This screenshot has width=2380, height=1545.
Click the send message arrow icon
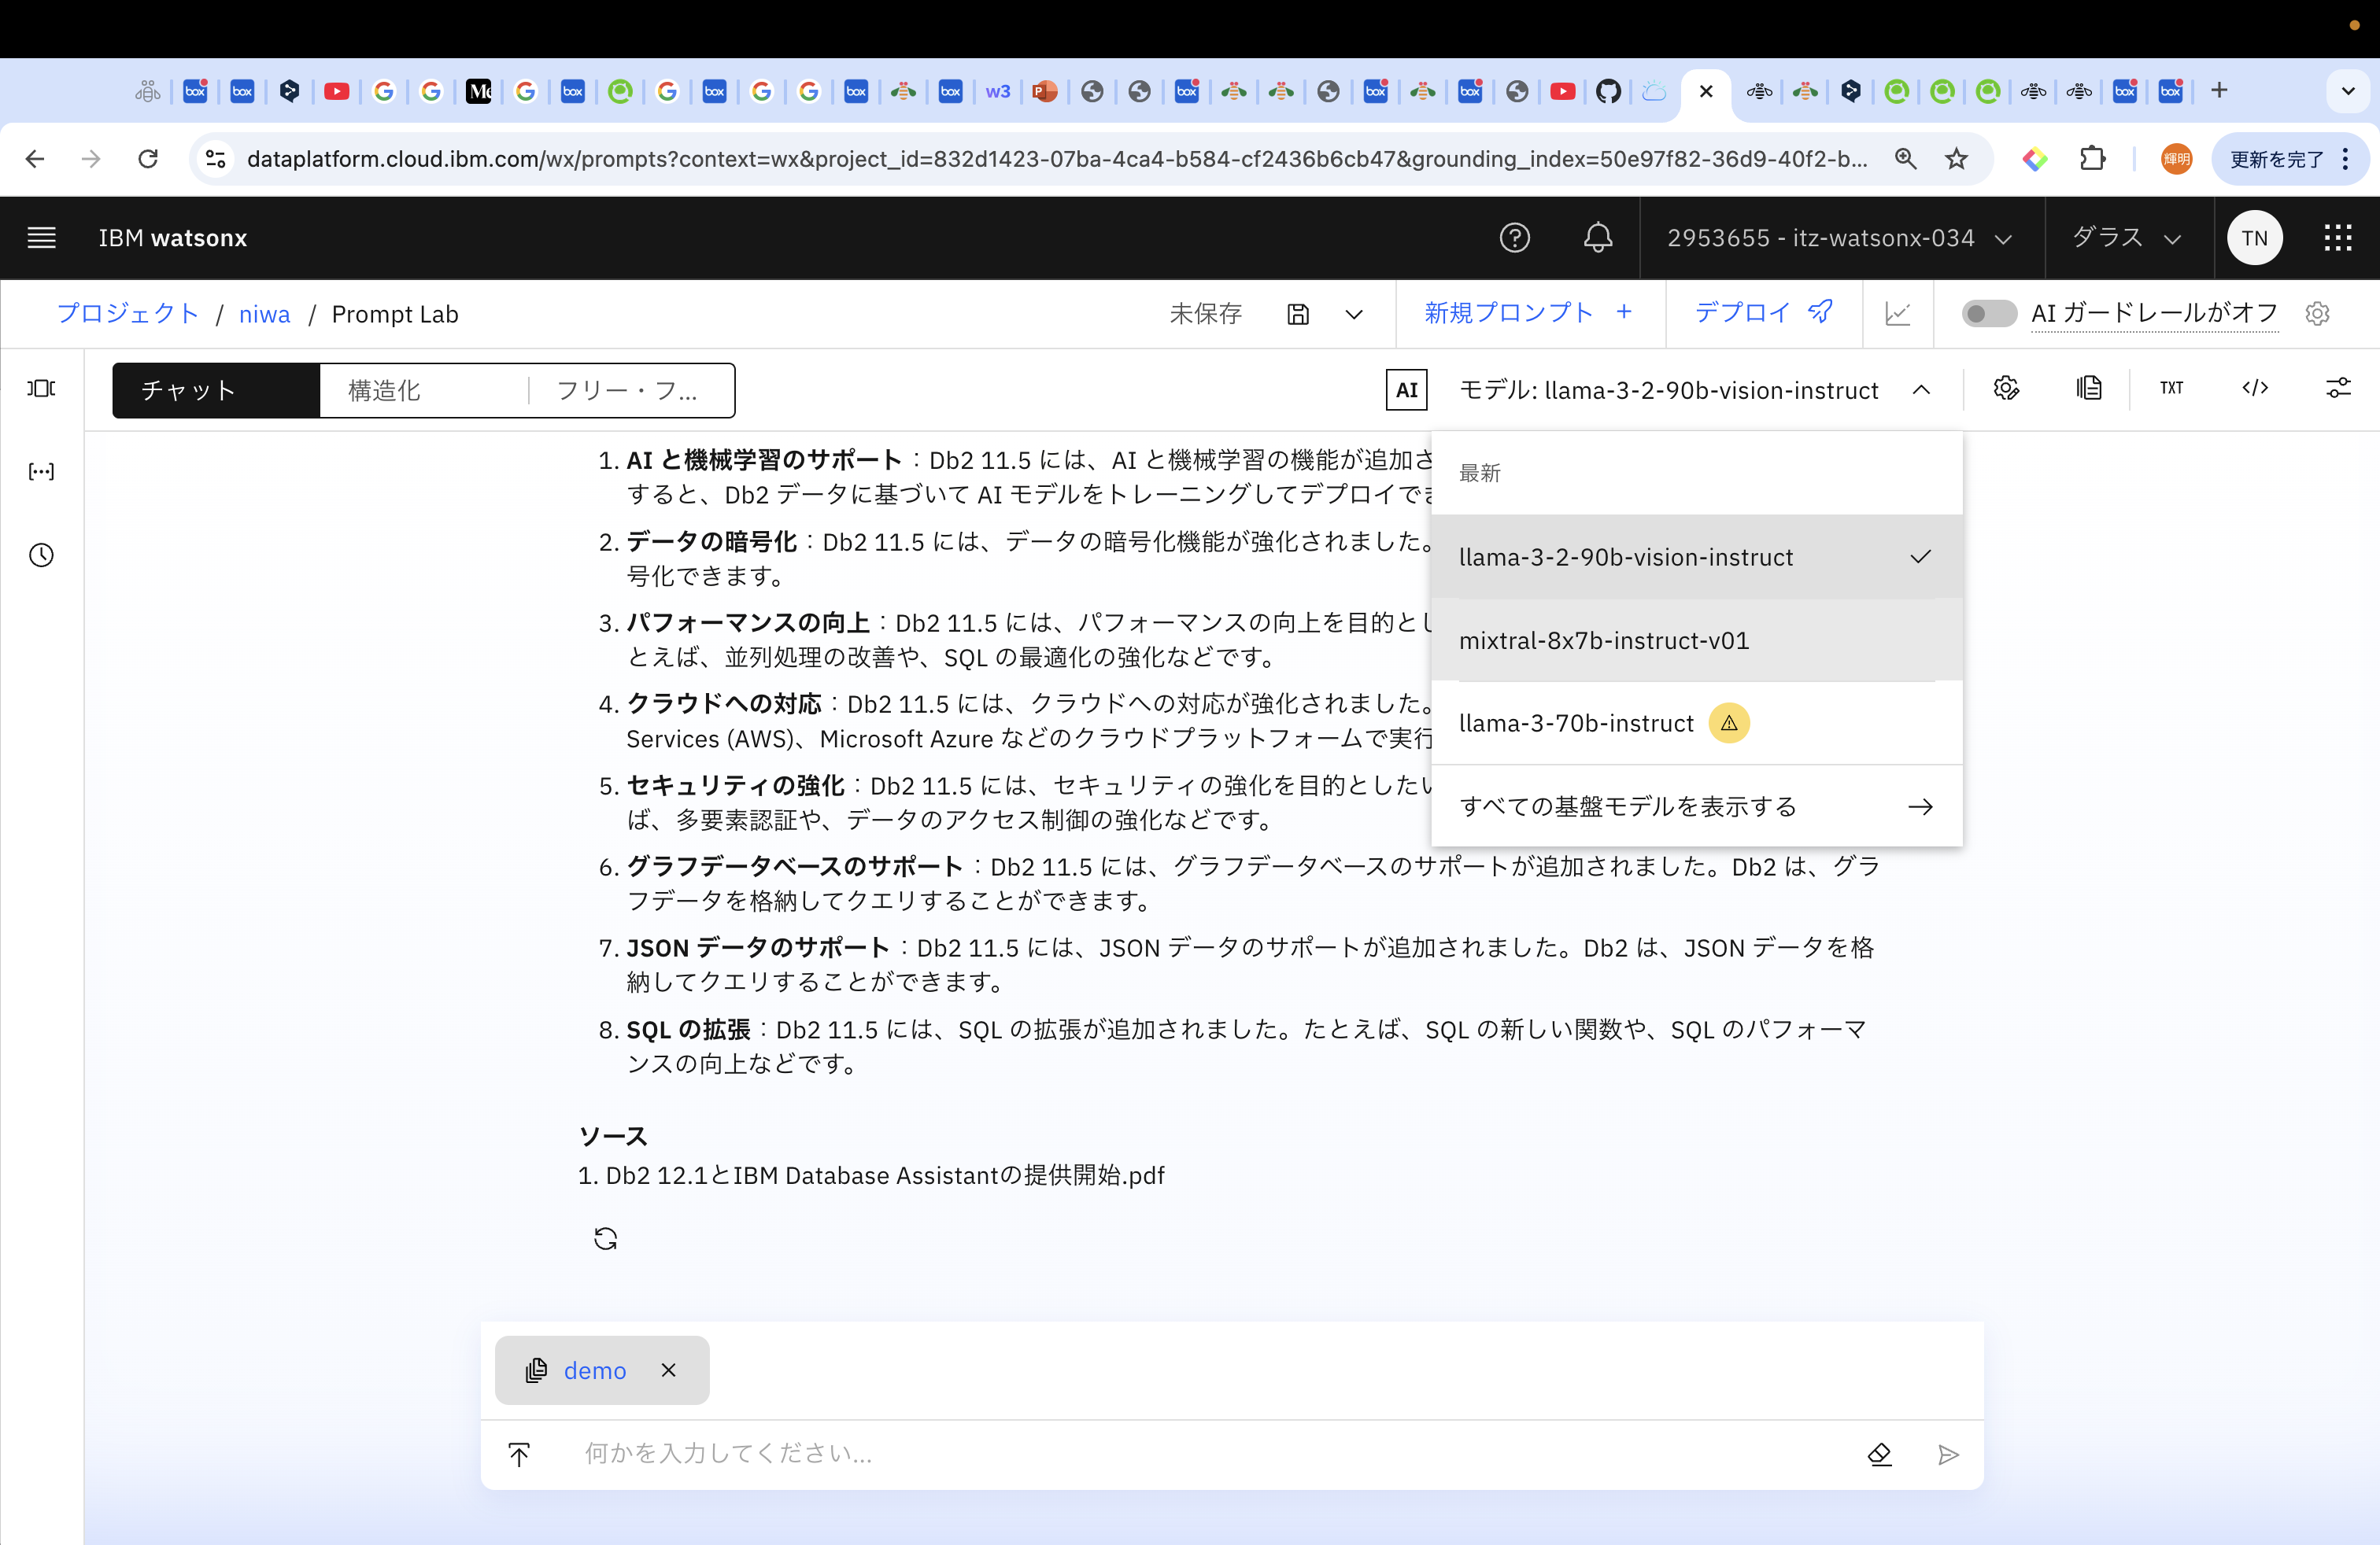(x=1947, y=1454)
